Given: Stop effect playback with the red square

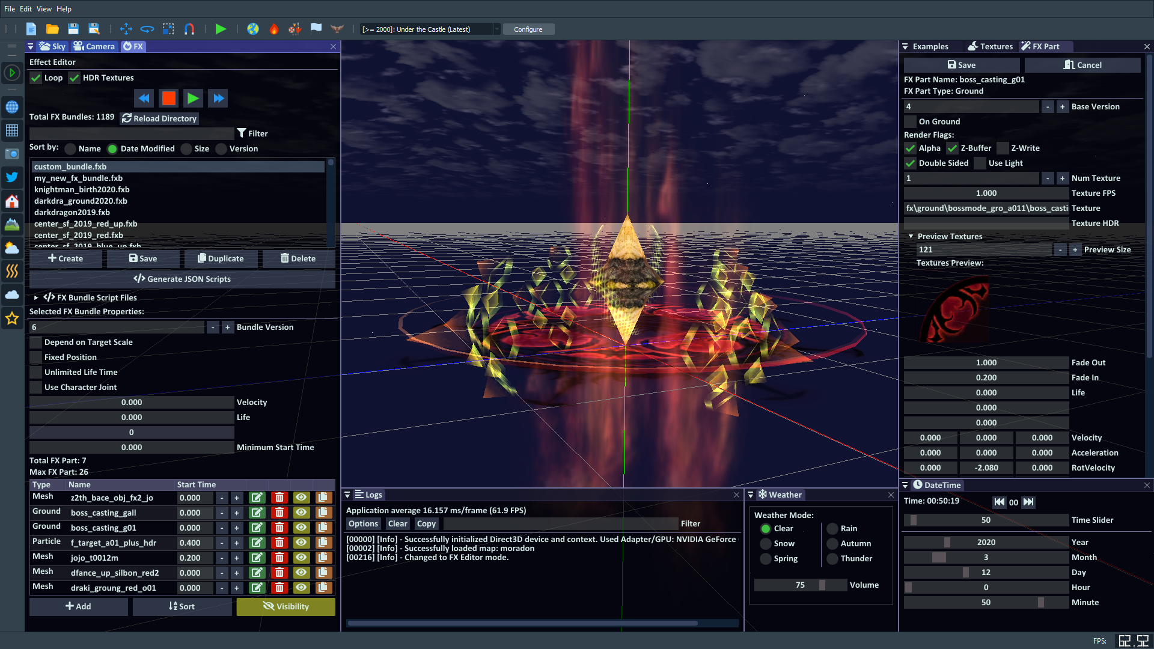Looking at the screenshot, I should tap(169, 99).
